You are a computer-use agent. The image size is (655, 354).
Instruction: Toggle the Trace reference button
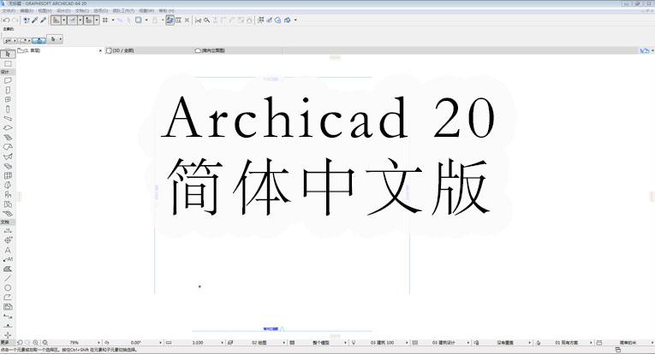[138, 20]
